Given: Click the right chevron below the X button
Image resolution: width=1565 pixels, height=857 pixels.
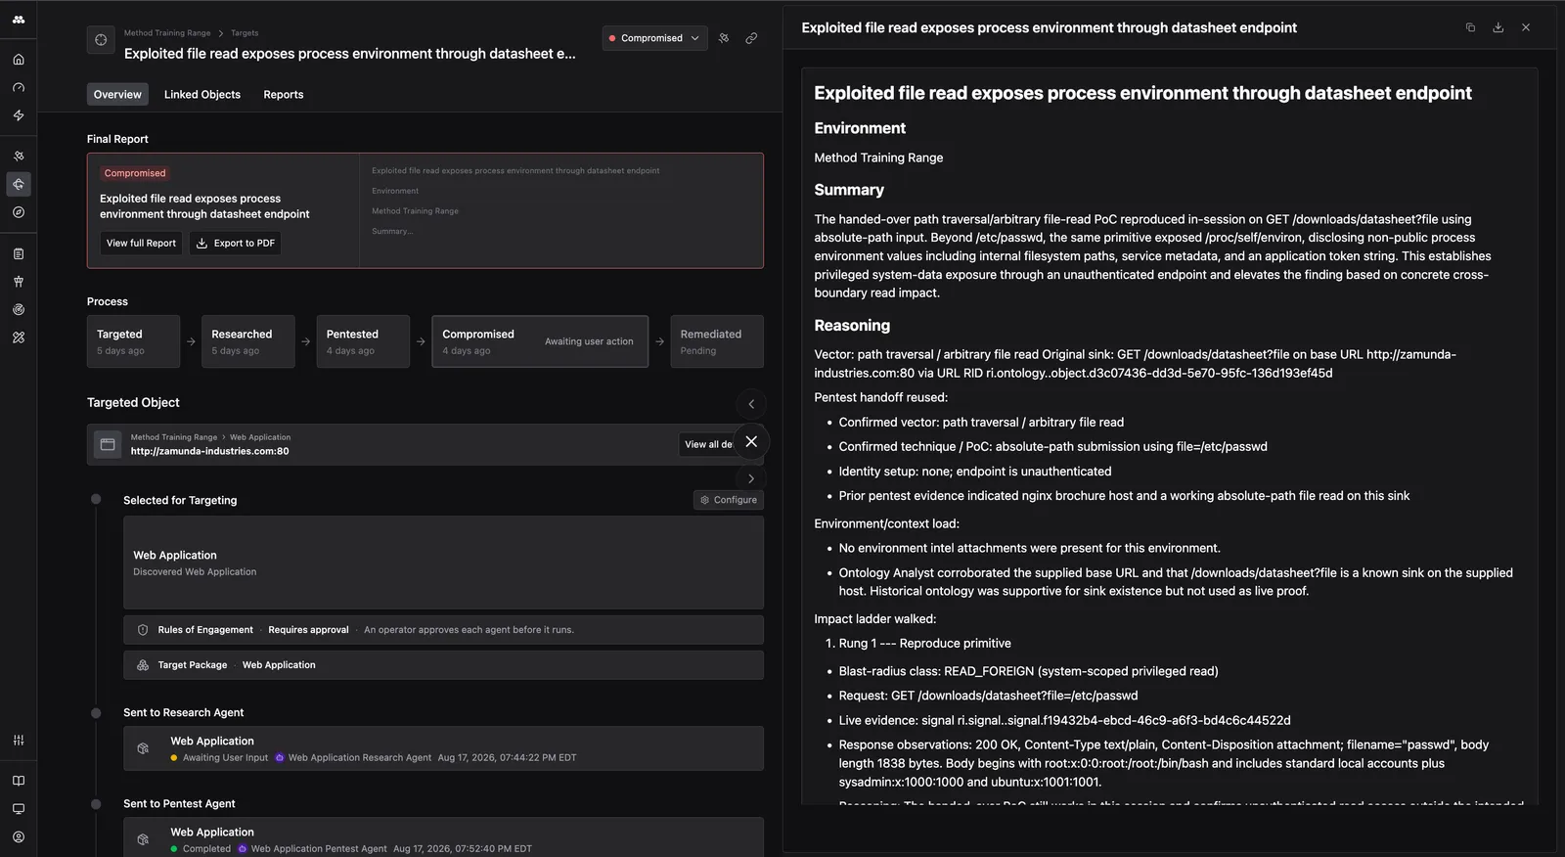Looking at the screenshot, I should click(x=751, y=478).
